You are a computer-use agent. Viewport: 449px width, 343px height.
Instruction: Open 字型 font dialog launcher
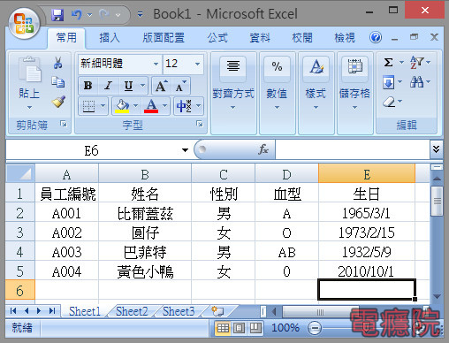point(200,124)
